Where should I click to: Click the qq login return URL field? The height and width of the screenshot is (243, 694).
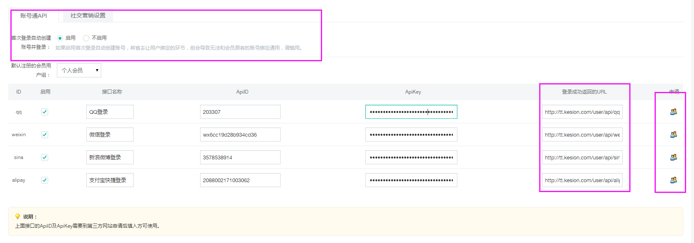click(x=582, y=112)
